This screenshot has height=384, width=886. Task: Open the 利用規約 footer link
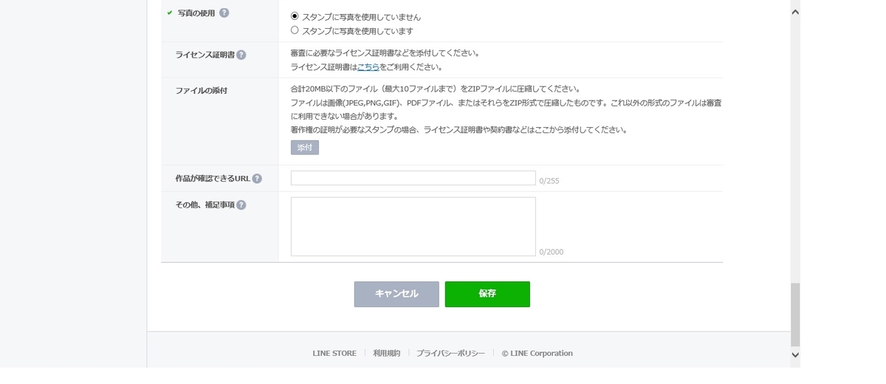point(387,354)
